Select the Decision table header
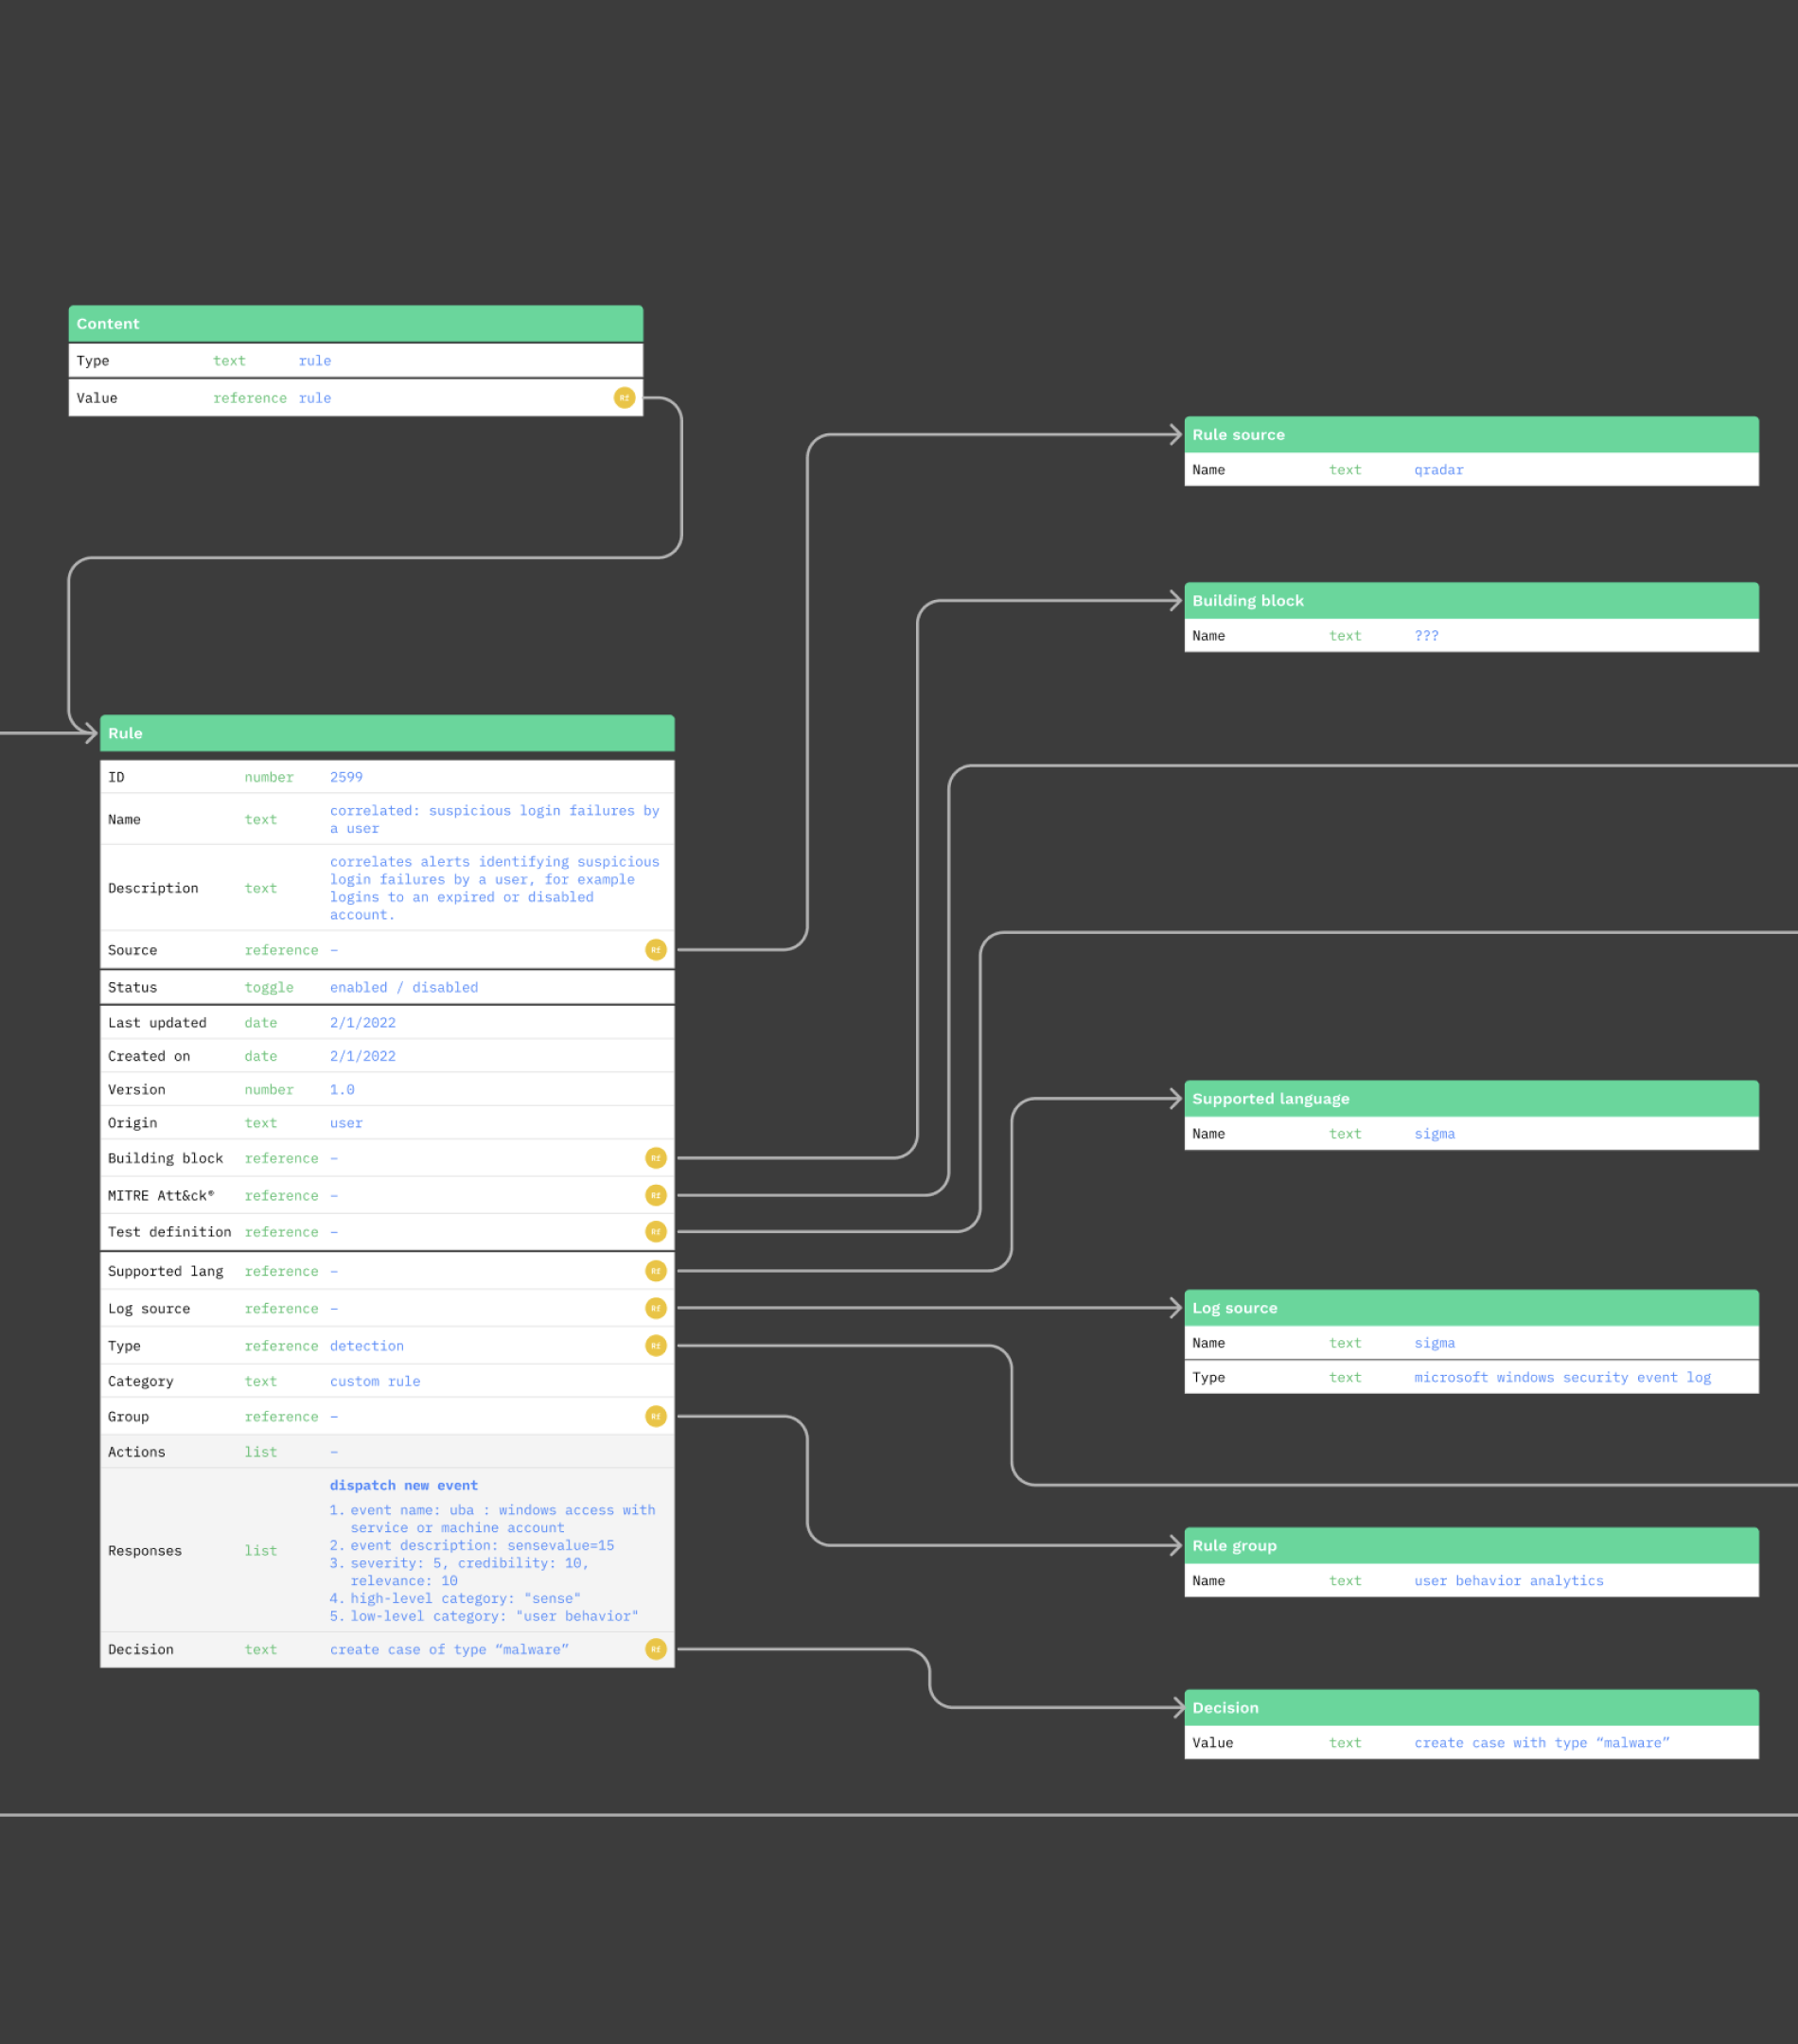 pos(1472,1708)
